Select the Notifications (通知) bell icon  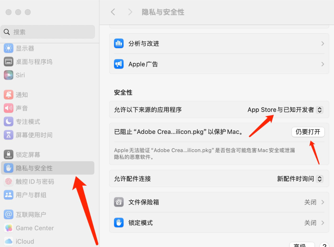click(9, 95)
